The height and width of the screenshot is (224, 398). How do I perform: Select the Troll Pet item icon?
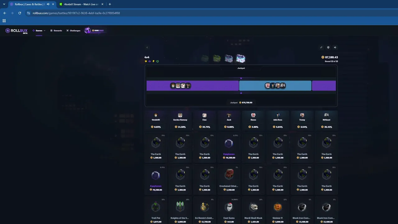coord(156,207)
